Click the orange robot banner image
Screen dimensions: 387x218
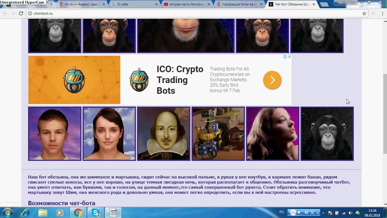(74, 80)
